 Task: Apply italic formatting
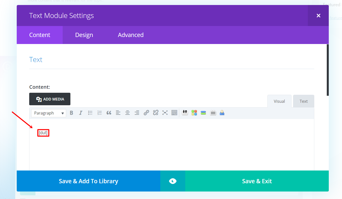point(81,113)
